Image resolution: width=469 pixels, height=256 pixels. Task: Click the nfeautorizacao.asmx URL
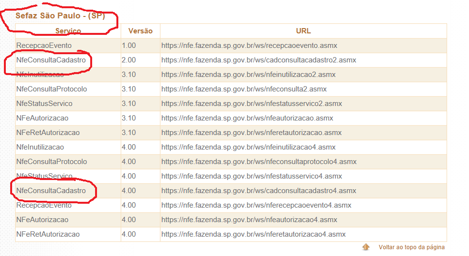click(x=247, y=118)
